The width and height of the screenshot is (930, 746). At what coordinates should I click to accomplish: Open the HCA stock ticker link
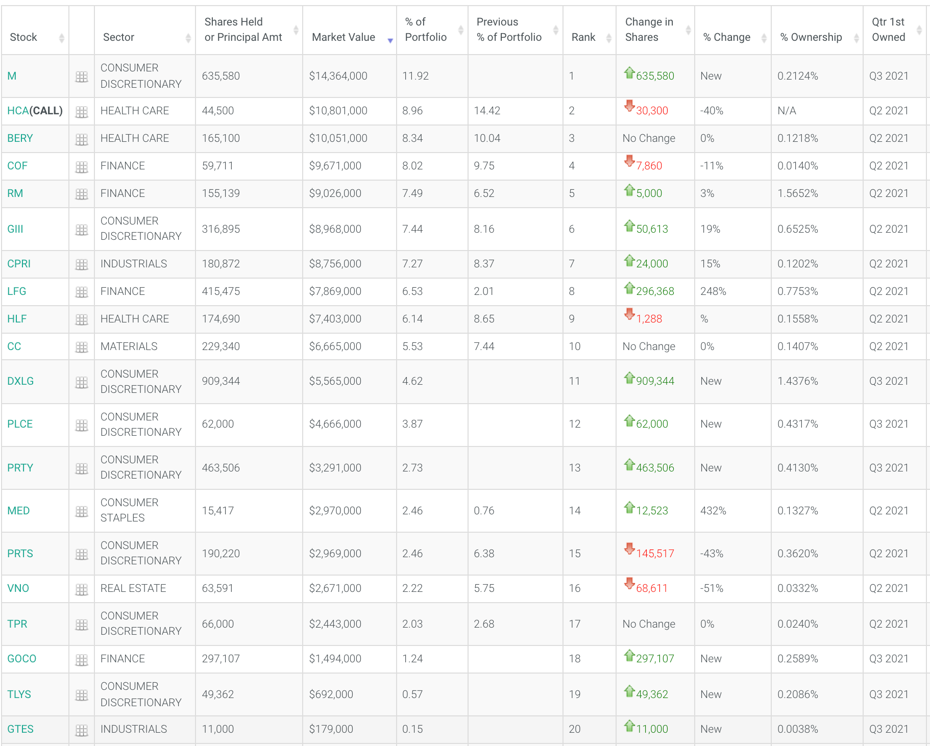[x=18, y=111]
